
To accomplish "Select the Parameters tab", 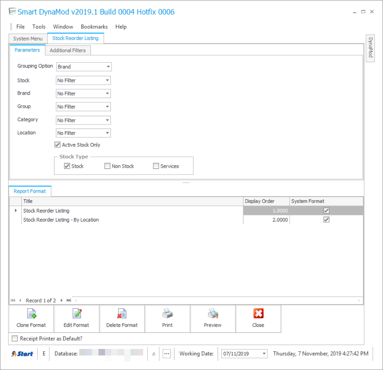I will [x=27, y=50].
